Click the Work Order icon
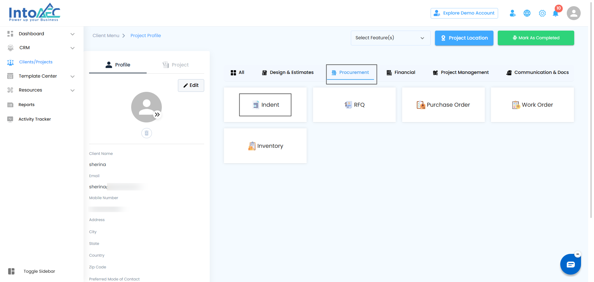Viewport: 594px width, 282px height. pyautogui.click(x=516, y=105)
